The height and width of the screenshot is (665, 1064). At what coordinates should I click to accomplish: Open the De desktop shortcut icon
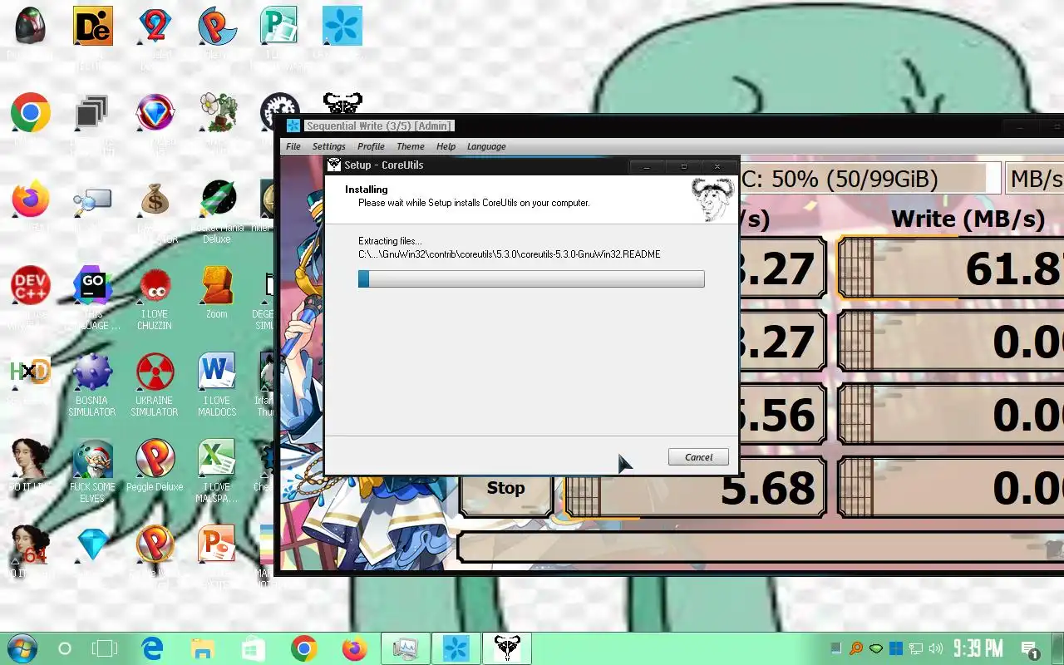(92, 27)
